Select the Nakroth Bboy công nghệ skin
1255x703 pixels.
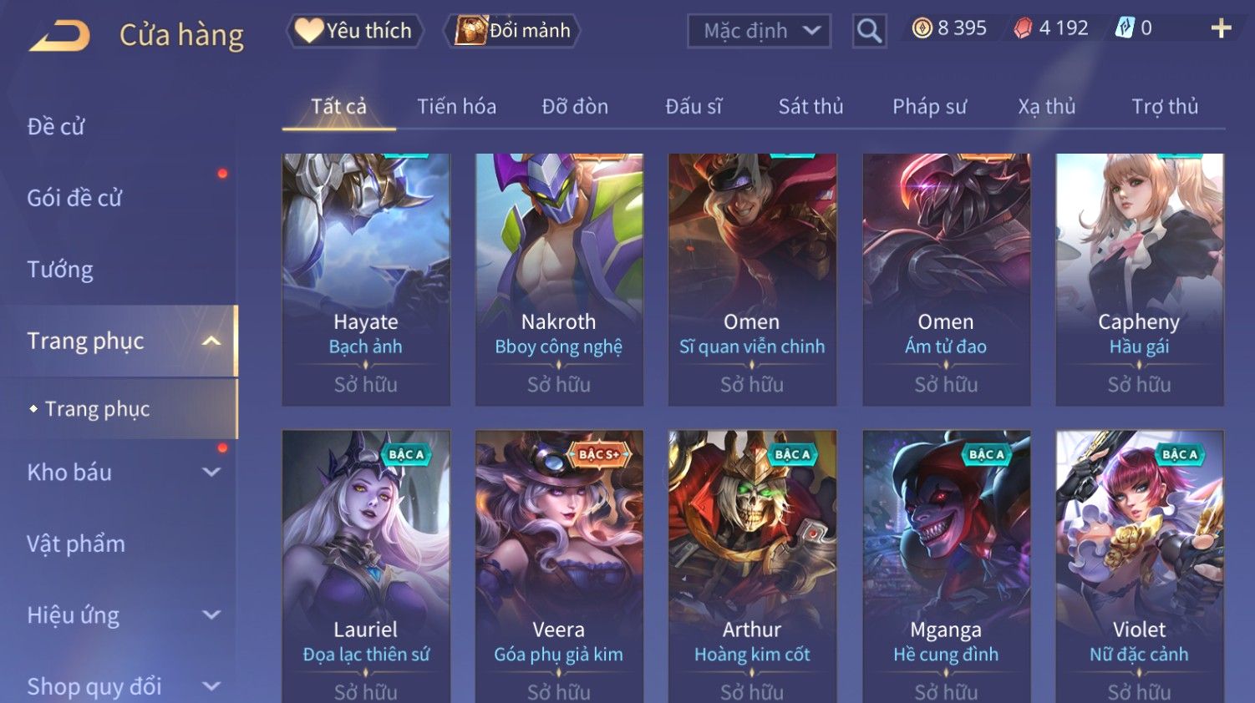tap(559, 280)
